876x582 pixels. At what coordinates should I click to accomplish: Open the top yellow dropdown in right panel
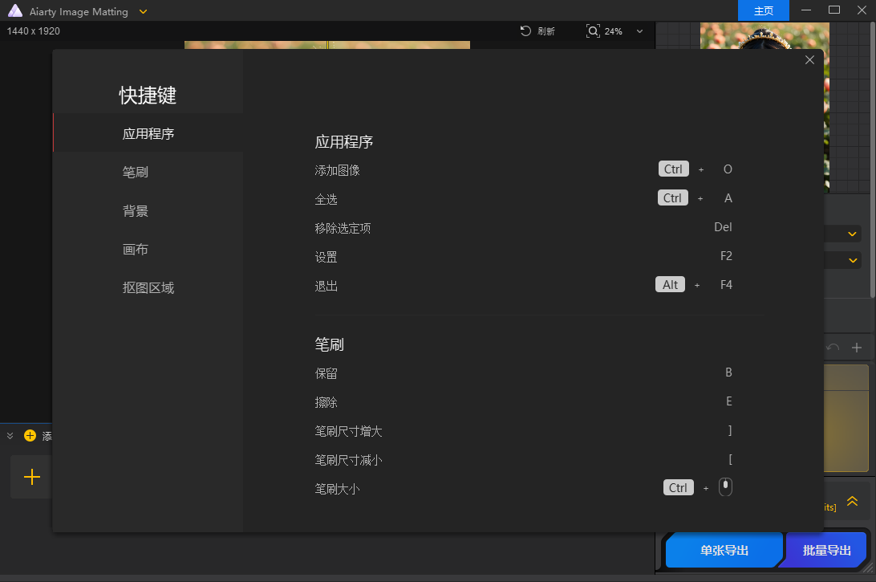851,234
